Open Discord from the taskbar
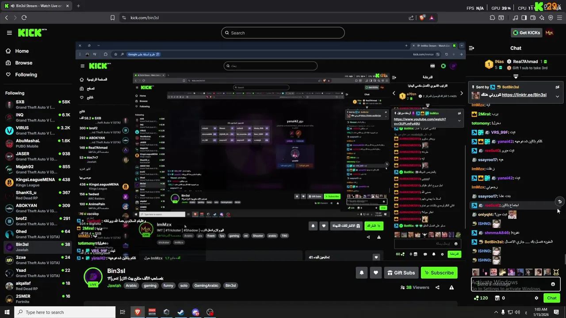Screen dimensions: 566x318 click(195, 312)
